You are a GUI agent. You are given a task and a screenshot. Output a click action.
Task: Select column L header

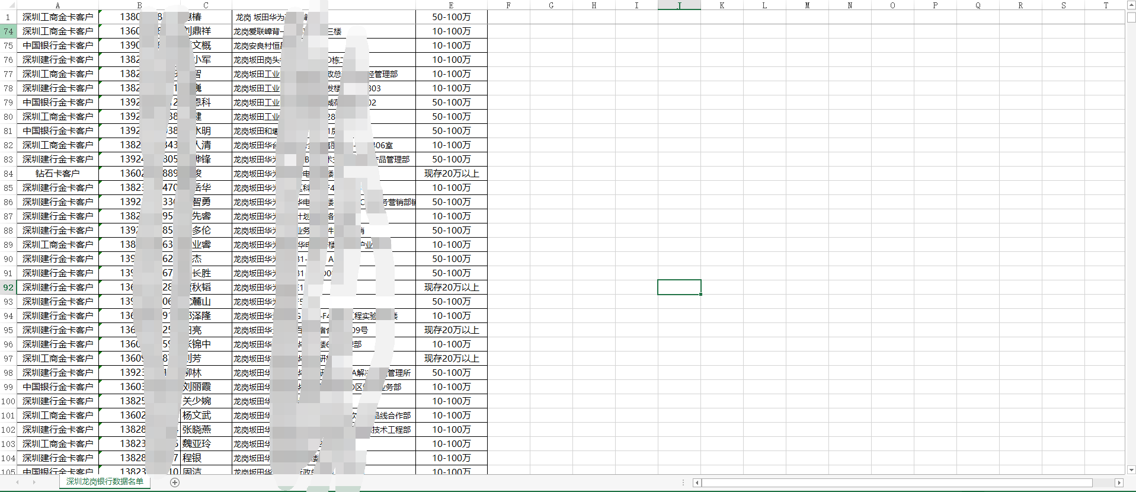tap(764, 5)
